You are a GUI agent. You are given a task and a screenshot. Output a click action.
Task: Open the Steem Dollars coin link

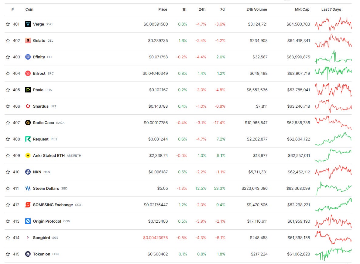46,188
